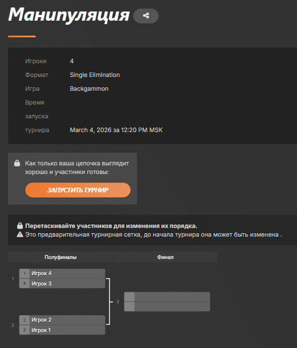This screenshot has width=297, height=348.
Task: Click seed number 2 badge of Игрок 2
Action: [25, 320]
